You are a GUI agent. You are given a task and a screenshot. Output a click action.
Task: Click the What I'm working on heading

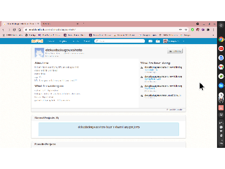tap(49, 86)
